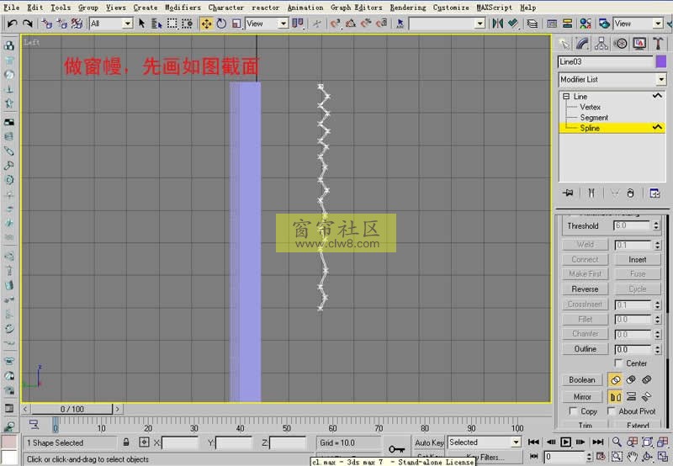Open the Customize menu

451,8
